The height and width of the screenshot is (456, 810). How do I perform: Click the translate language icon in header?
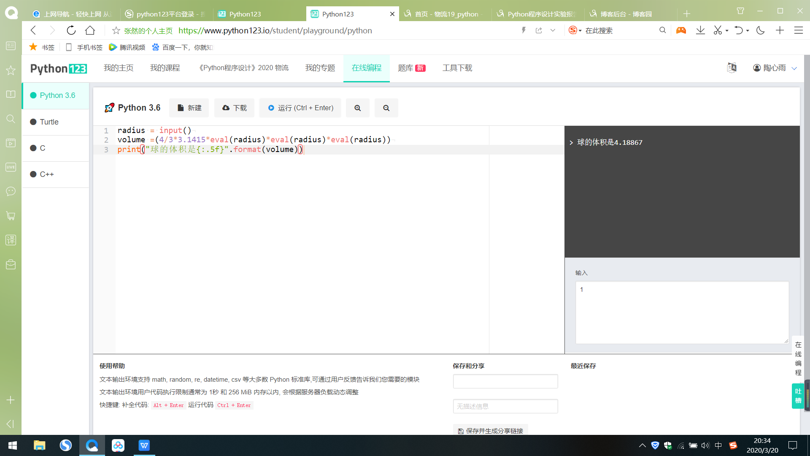(x=732, y=68)
